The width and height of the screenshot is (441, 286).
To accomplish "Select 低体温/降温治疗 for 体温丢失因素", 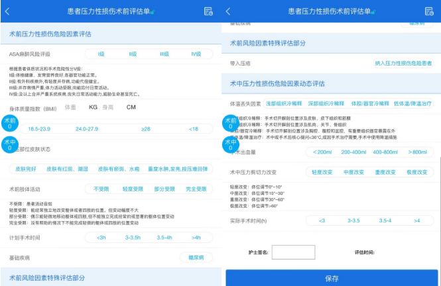I will click(x=412, y=103).
